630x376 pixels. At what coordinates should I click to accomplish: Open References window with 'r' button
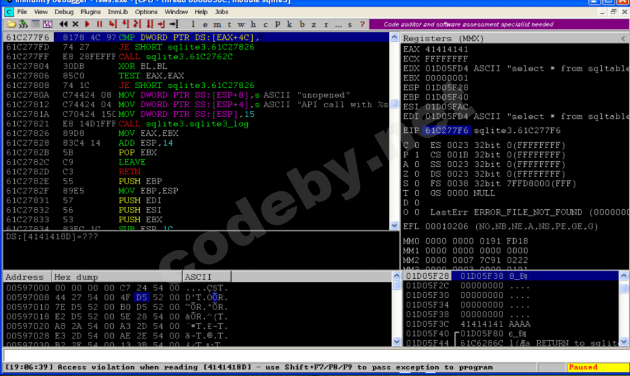(x=326, y=25)
